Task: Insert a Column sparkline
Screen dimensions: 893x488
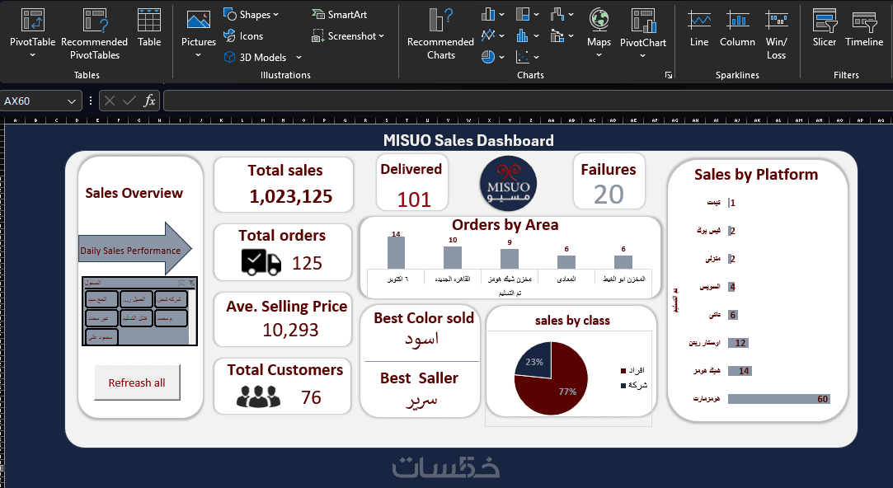Action: (x=737, y=27)
